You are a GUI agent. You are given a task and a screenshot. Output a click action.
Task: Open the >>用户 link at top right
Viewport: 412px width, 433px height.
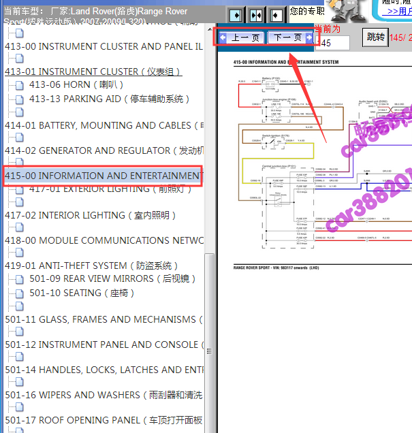click(397, 12)
